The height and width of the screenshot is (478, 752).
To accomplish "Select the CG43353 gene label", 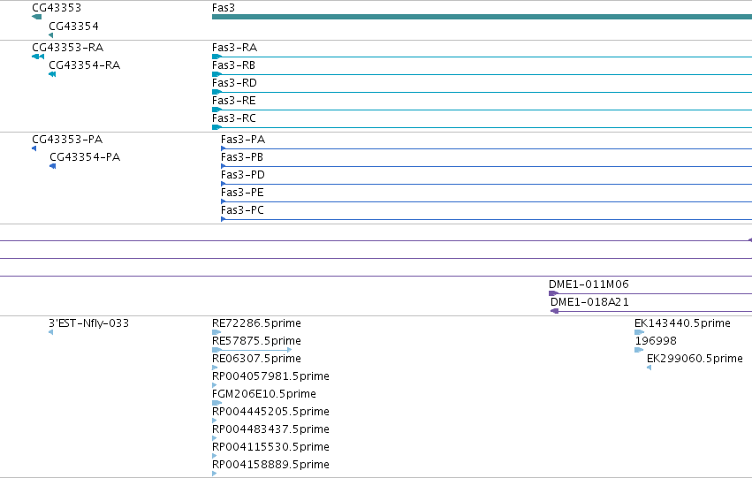I will point(57,8).
